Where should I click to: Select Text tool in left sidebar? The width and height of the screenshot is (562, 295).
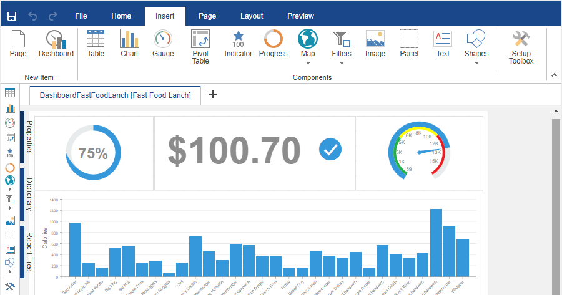tap(10, 249)
